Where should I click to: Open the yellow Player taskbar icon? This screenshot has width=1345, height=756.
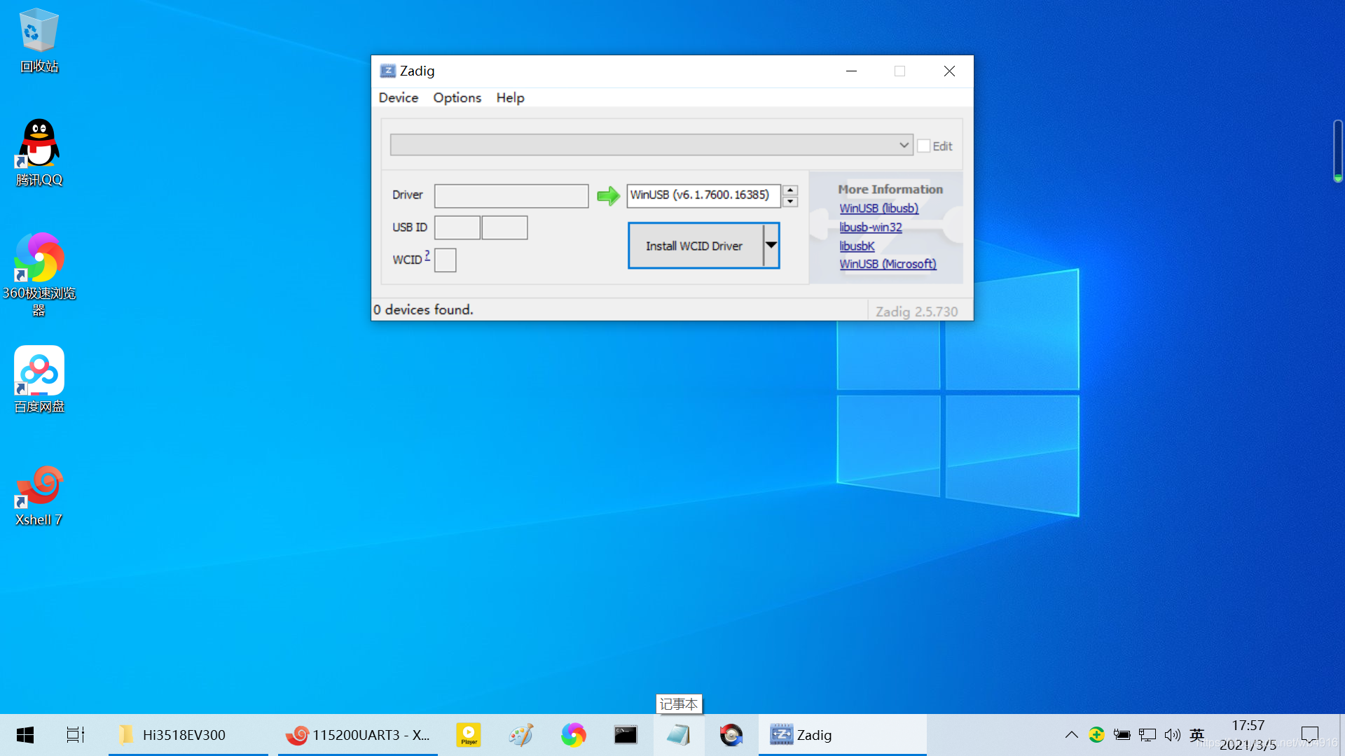(469, 735)
